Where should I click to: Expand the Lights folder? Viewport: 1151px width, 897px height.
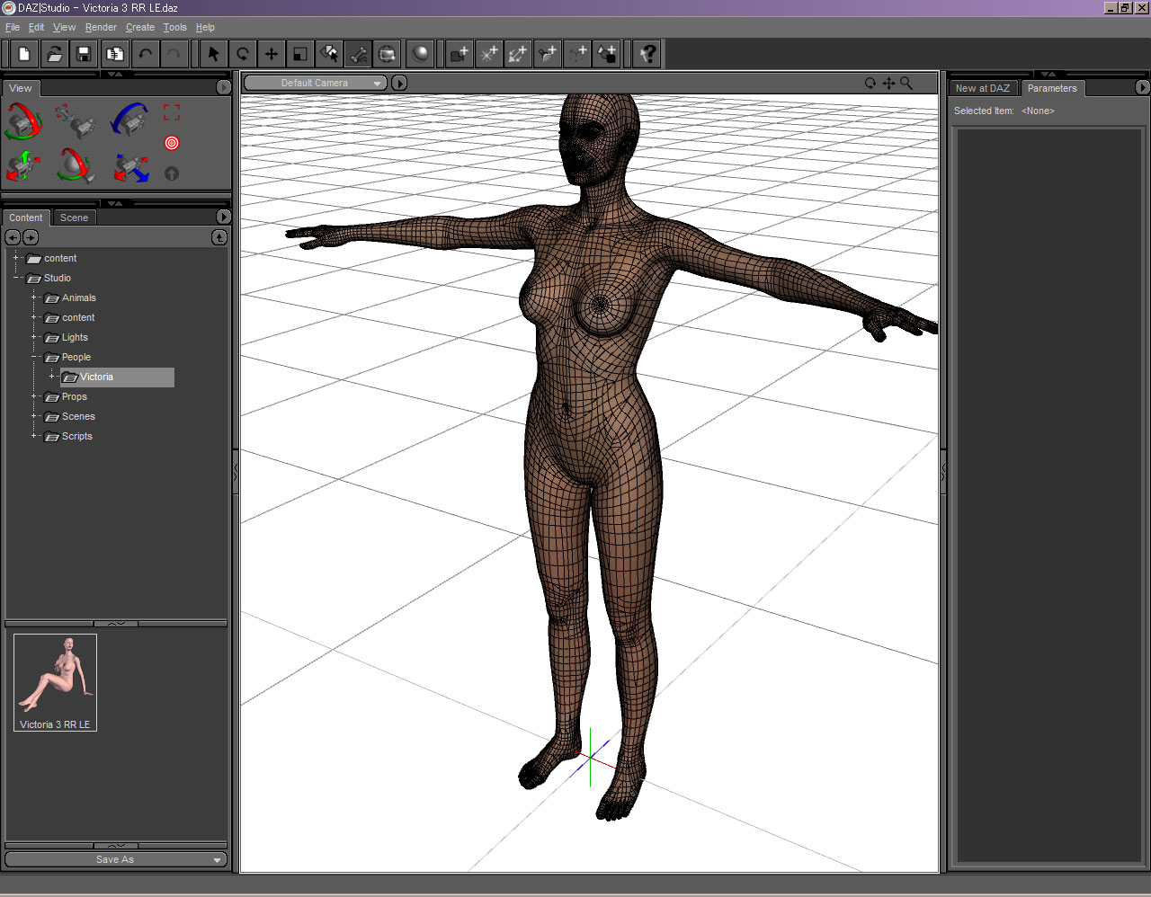click(x=33, y=337)
